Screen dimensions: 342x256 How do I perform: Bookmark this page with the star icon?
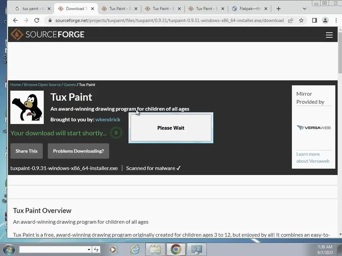[x=301, y=20]
